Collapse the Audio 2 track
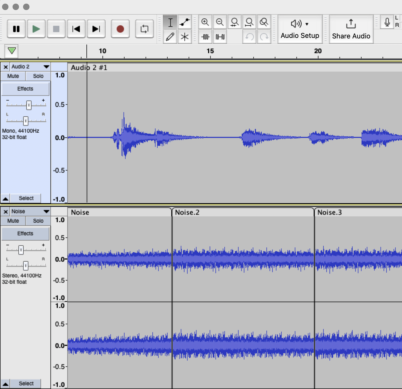Viewport: 402px width, 389px height. tap(6, 198)
